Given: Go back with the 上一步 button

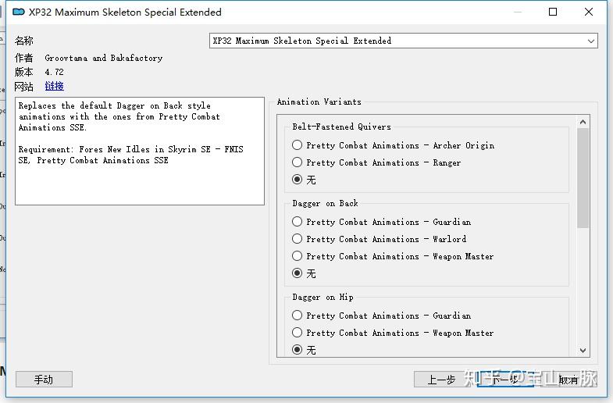Looking at the screenshot, I should click(x=442, y=379).
